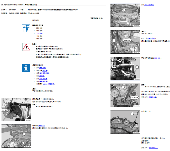Open the 安装位置 (installation position) link

(42, 126)
